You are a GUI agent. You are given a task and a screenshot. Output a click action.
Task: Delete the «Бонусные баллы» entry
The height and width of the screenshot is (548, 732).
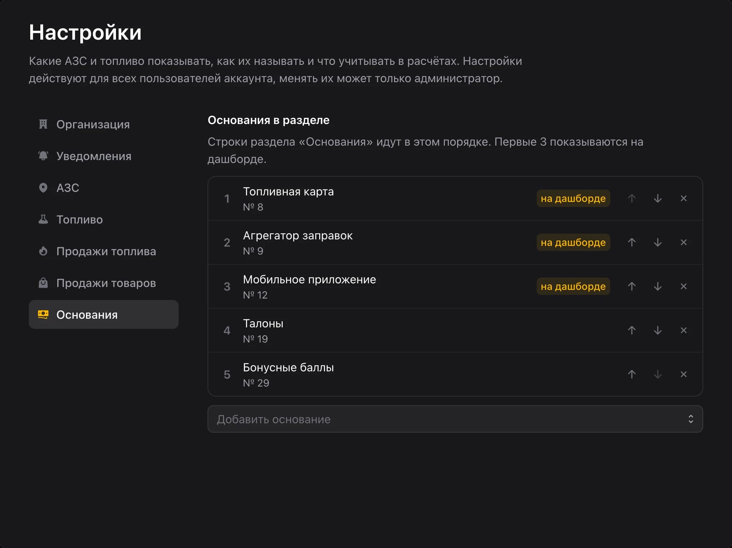683,374
